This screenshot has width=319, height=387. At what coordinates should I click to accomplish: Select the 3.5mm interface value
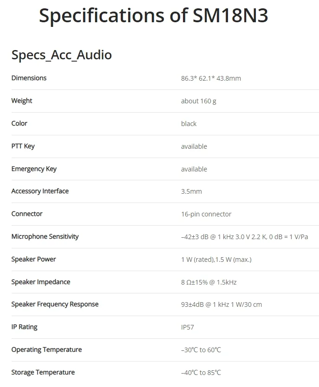point(191,191)
